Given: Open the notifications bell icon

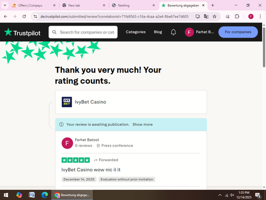Looking at the screenshot, I should point(173,32).
